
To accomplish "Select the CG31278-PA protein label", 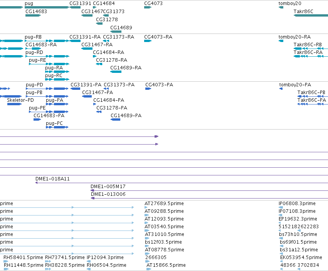I will [x=112, y=108].
